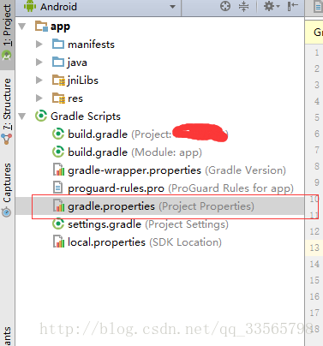
Task: Click file icon beside proguard-rules.pro
Action: pyautogui.click(x=58, y=188)
